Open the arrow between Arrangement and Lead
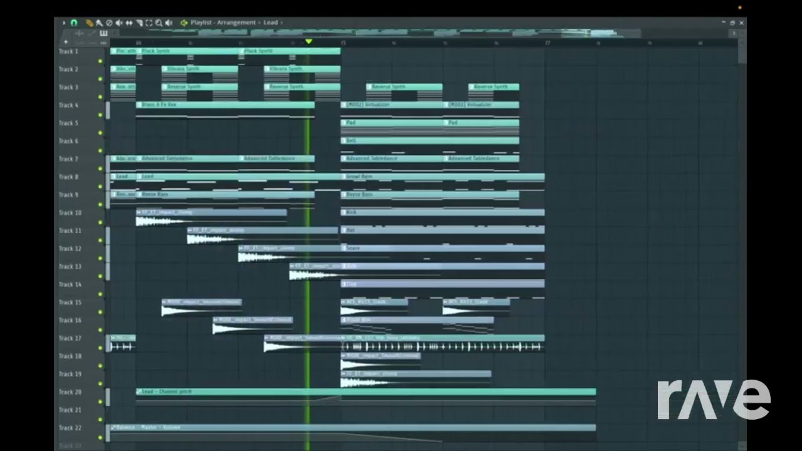The width and height of the screenshot is (802, 451). tap(259, 23)
